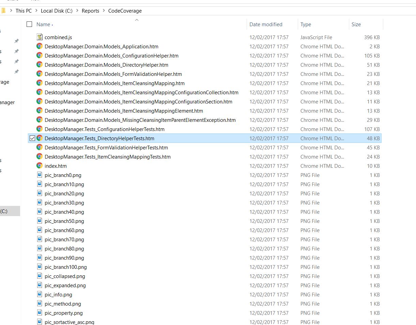
Task: Click the Chrome icon beside index.htm
Action: point(40,166)
